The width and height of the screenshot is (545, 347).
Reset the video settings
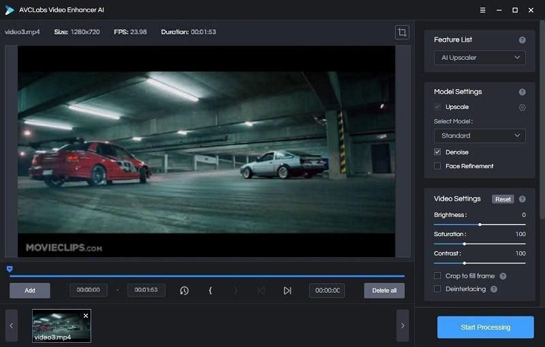pos(503,199)
